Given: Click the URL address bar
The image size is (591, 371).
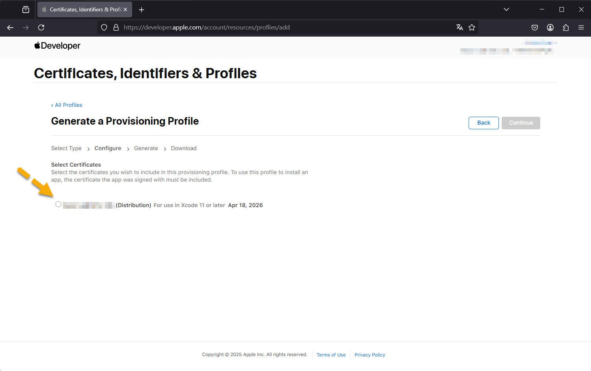Looking at the screenshot, I should [x=287, y=28].
